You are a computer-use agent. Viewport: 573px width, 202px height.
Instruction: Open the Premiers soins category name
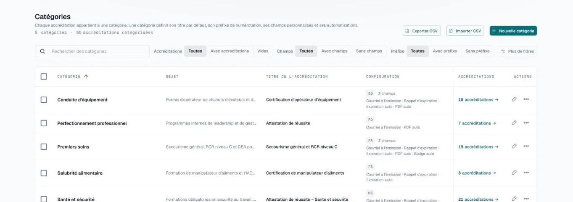[x=73, y=147]
